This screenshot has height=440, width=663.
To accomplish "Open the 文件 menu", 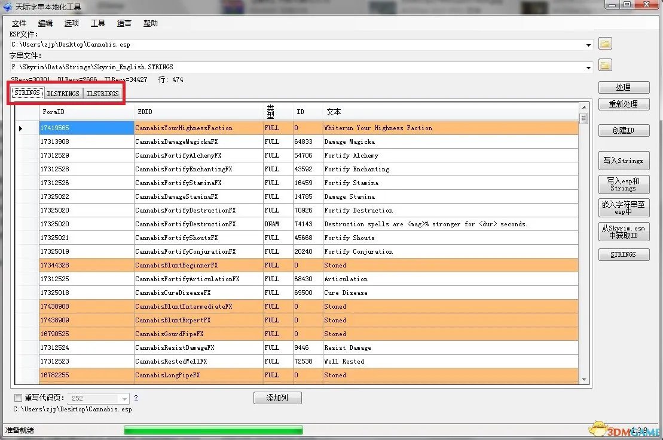I will [19, 23].
